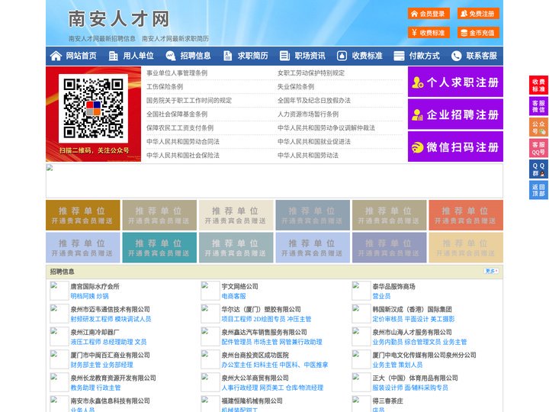The width and height of the screenshot is (549, 412).
Task: Click the 客服QQ号 floating sidebar icon
Action: (538, 148)
